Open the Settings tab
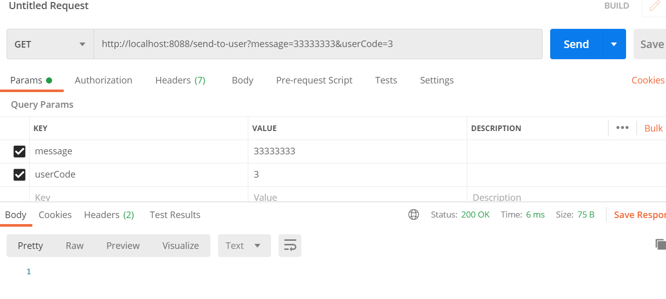This screenshot has height=299, width=666. 437,80
